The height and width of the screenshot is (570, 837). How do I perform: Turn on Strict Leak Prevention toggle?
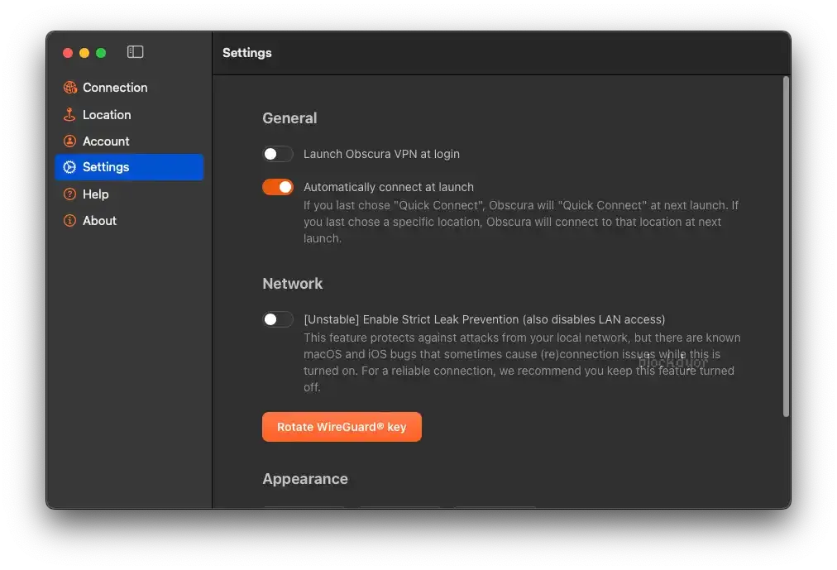tap(278, 319)
